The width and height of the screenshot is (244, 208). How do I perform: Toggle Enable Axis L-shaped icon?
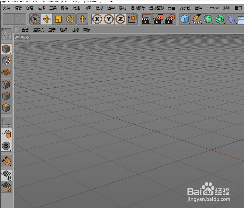pos(6,123)
